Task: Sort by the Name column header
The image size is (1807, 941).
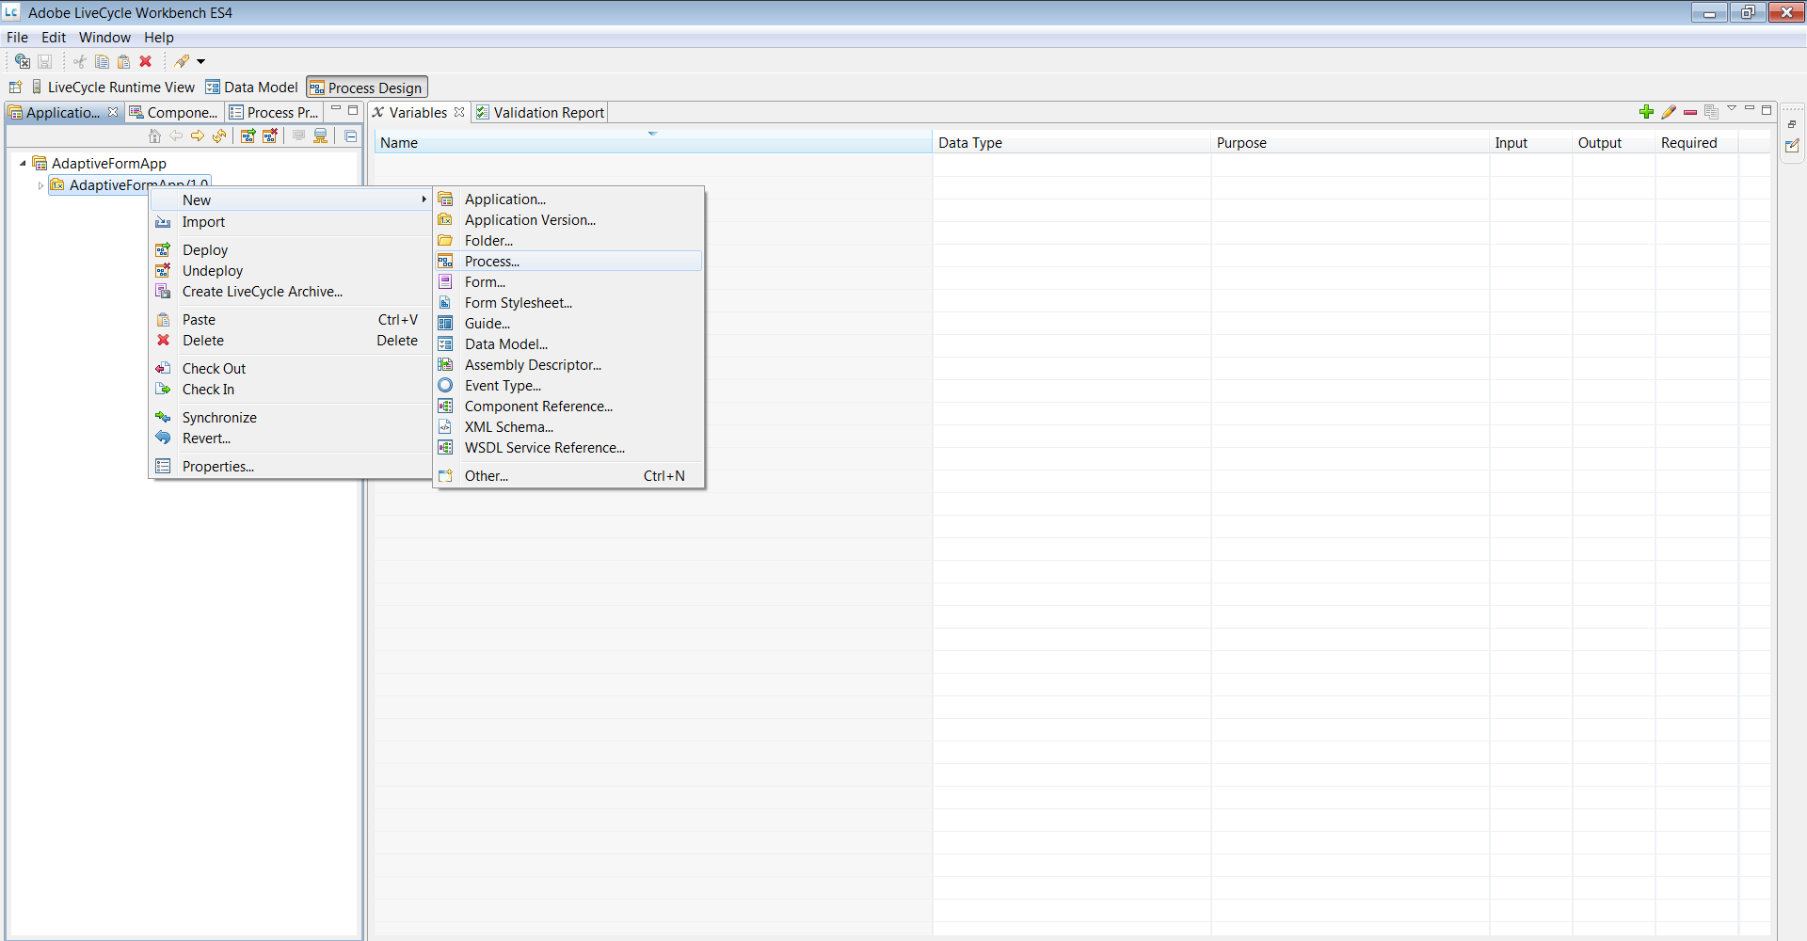Action: 653,143
